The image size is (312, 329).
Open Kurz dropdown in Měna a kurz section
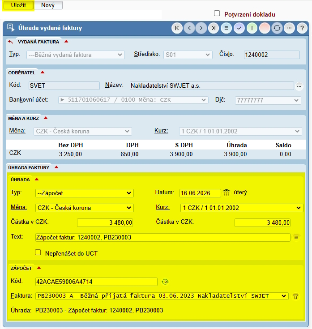tap(240, 131)
